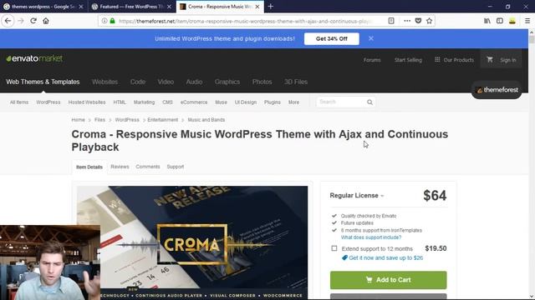Focus the ThemeForest search field
Image resolution: width=535 pixels, height=300 pixels.
click(x=342, y=102)
